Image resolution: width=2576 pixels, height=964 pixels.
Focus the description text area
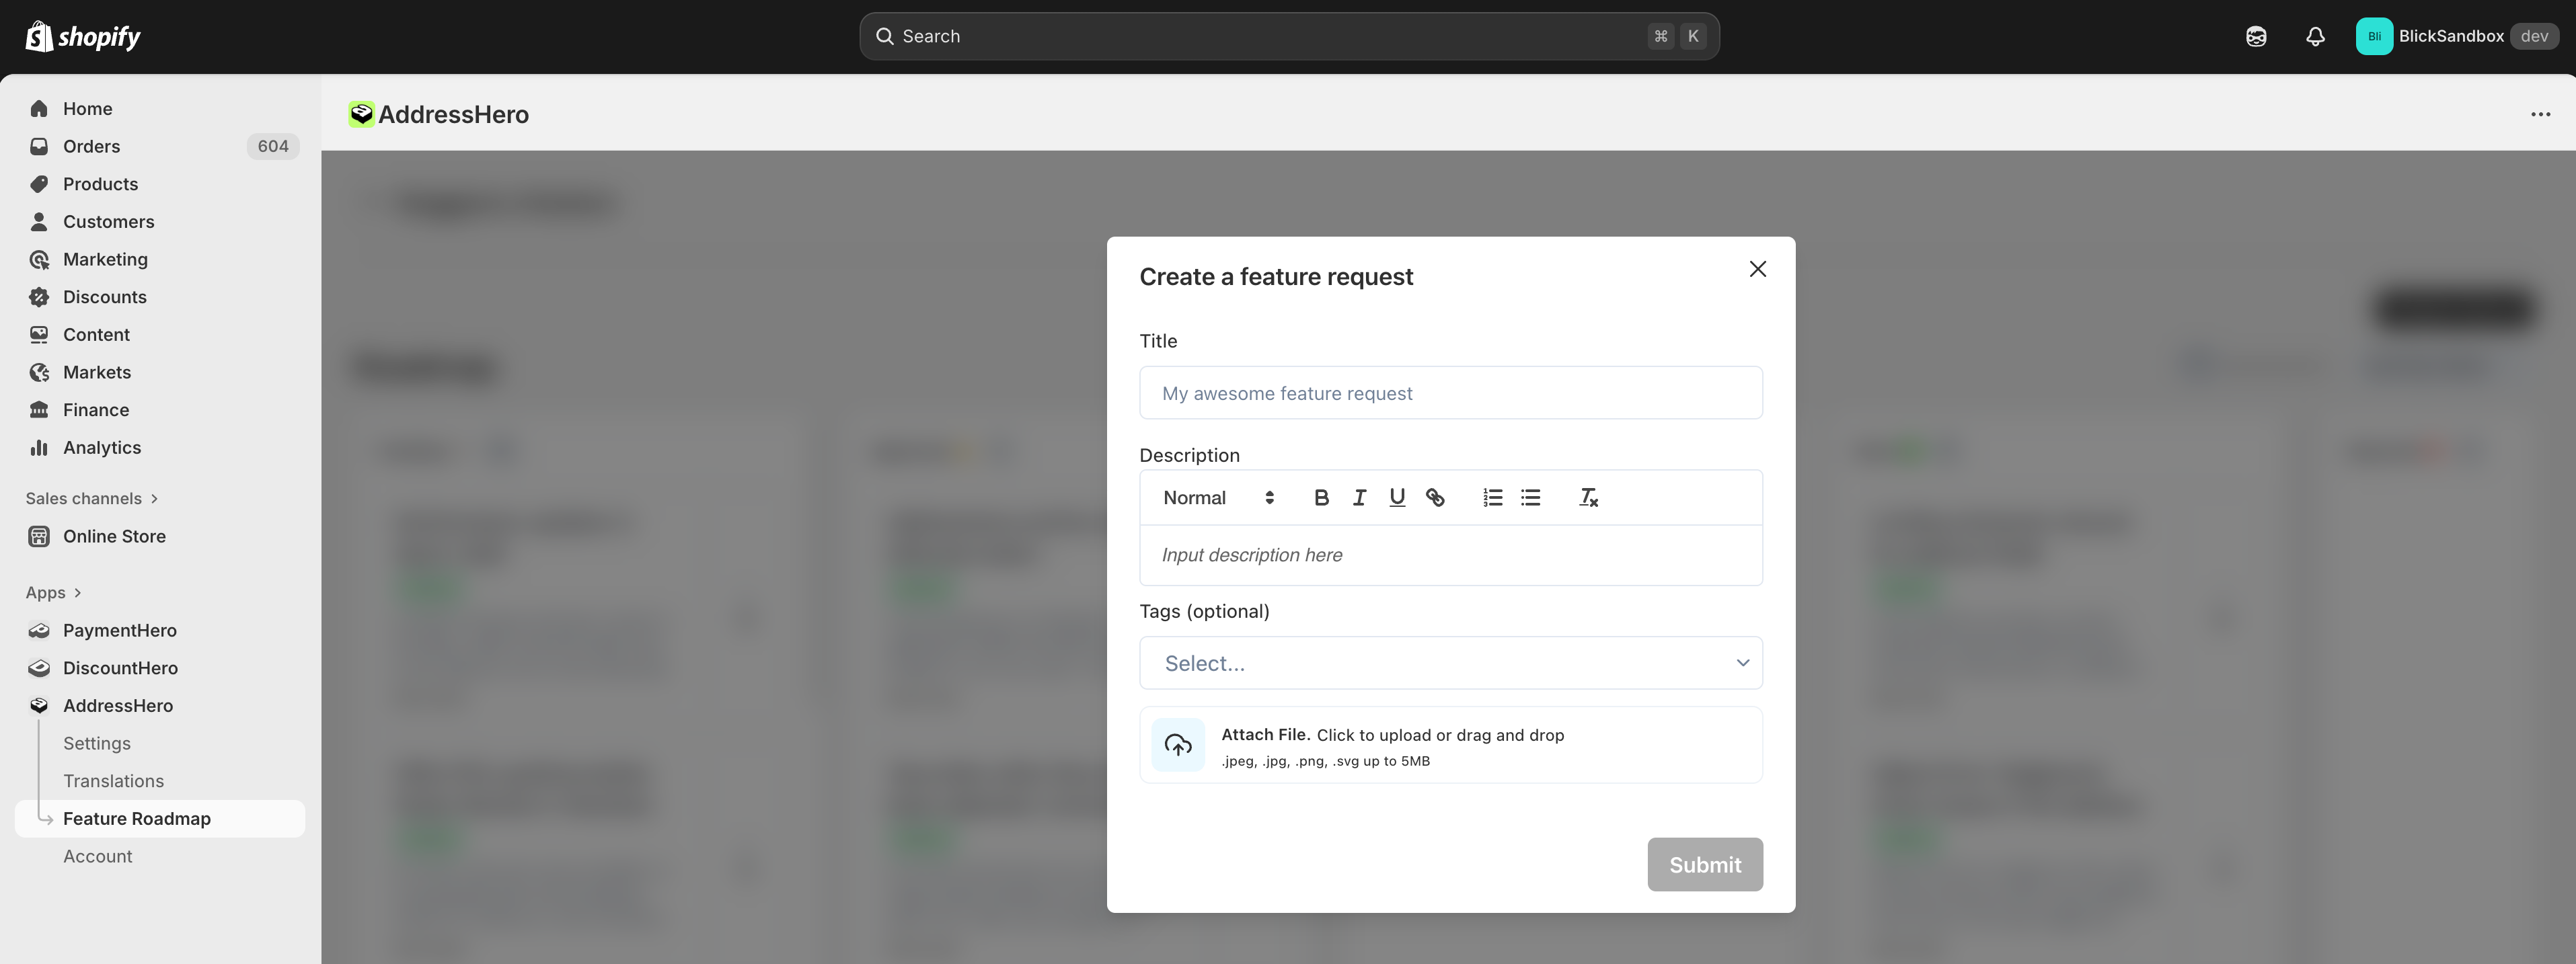[1450, 555]
